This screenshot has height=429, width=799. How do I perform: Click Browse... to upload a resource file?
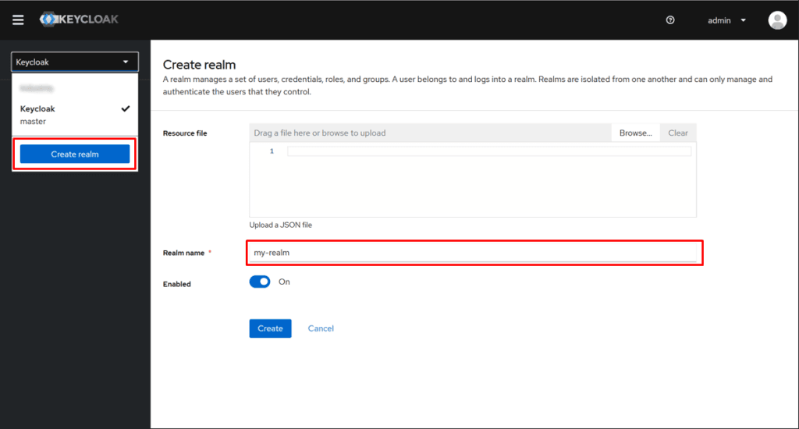(635, 133)
